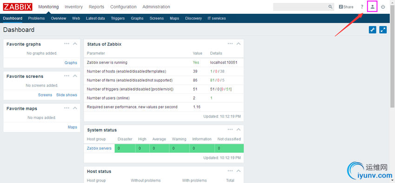
Task: Open the user profile icon
Action: click(x=372, y=7)
